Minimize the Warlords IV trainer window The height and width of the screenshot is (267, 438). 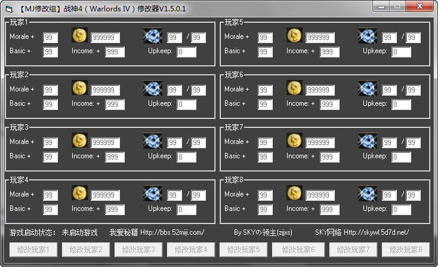click(x=381, y=7)
